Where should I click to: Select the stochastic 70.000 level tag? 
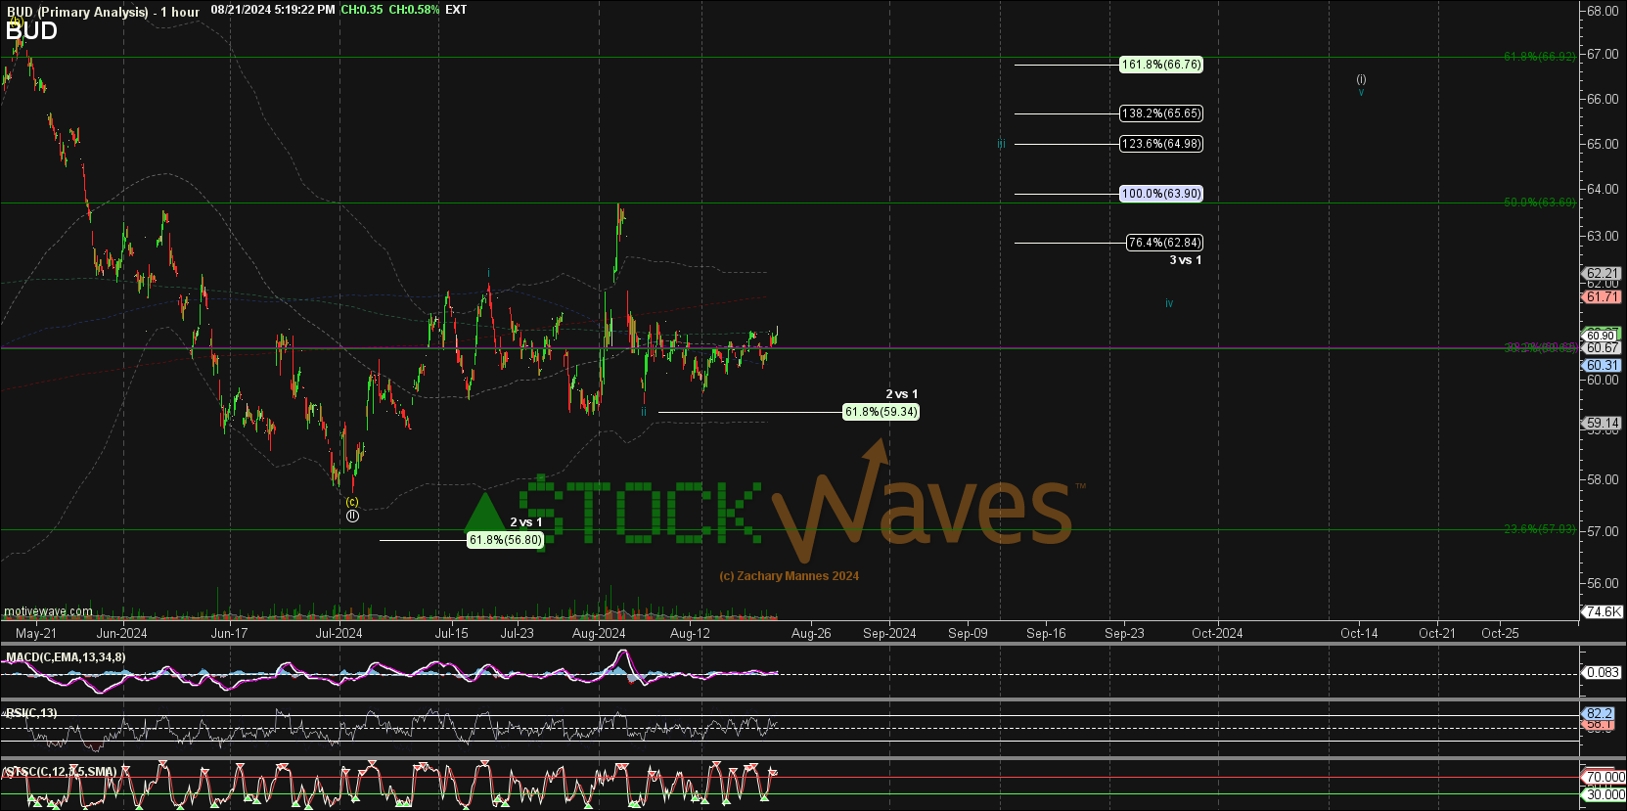pos(1604,778)
